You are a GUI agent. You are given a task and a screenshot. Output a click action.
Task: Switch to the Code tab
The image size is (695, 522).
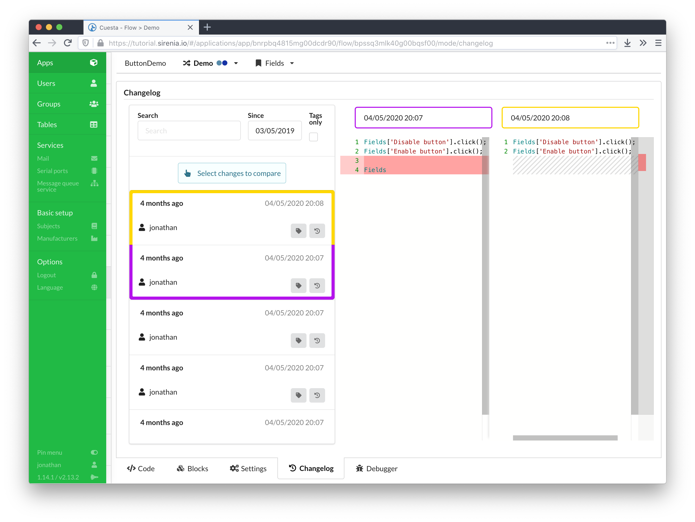(x=140, y=469)
